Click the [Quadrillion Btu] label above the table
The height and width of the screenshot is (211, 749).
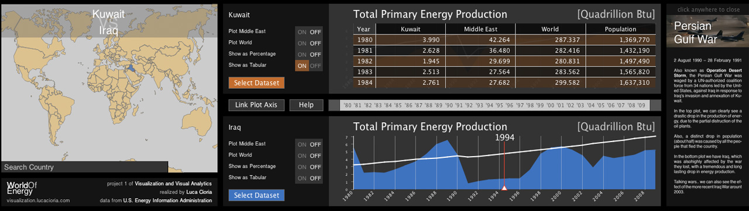coord(616,14)
